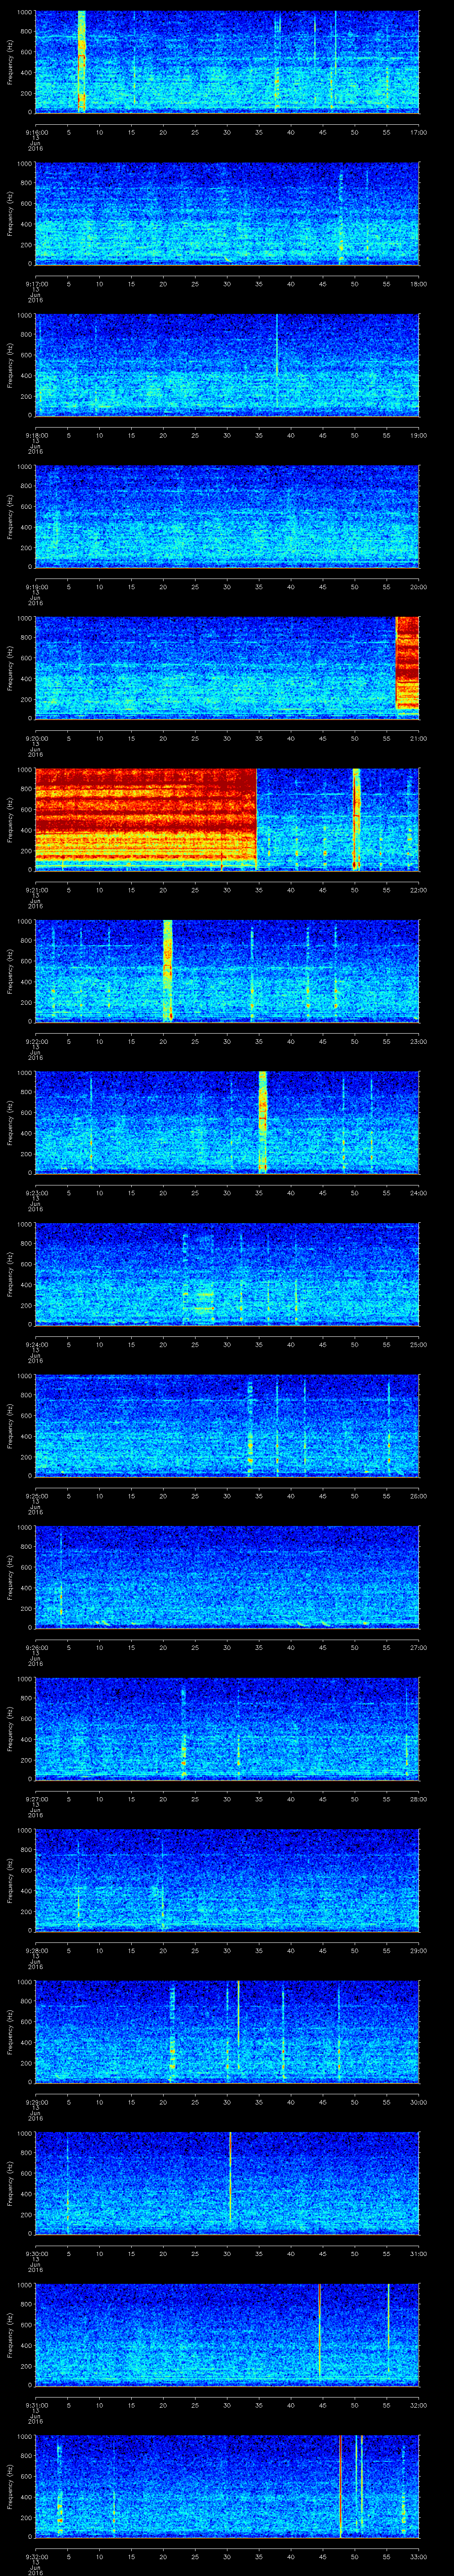Select the "33:00" end time label

[x=418, y=2556]
